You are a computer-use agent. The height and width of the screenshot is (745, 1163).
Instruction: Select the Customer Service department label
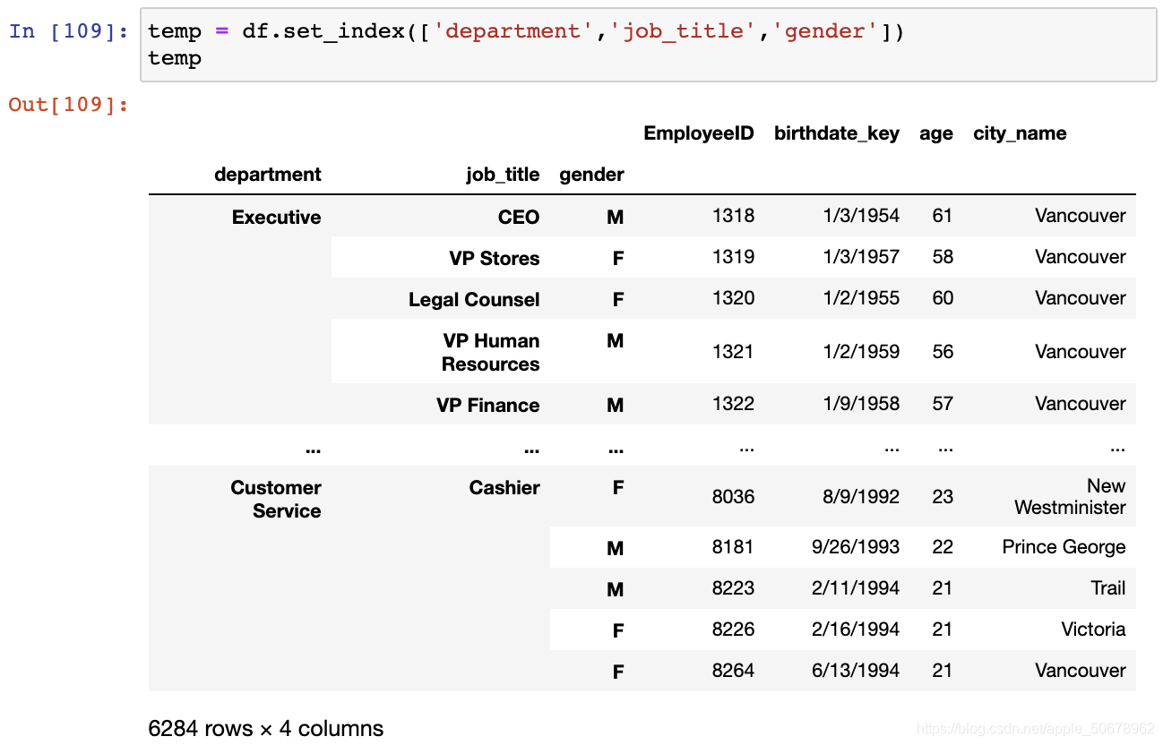point(276,500)
